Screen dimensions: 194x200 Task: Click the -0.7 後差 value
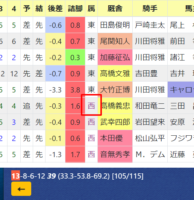pos(55,73)
